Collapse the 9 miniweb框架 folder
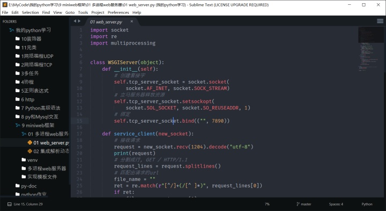This screenshot has height=211, width=386. click(x=35, y=125)
